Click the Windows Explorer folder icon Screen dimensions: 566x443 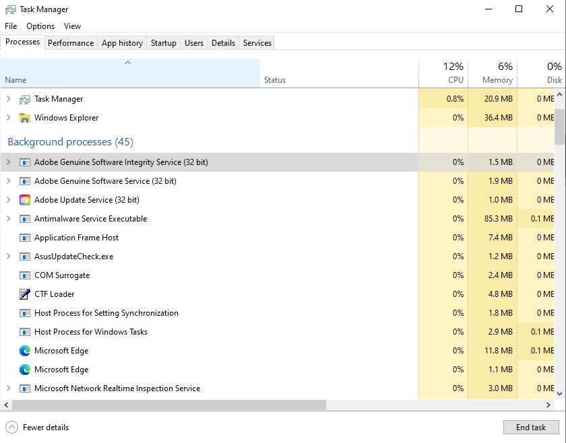coord(24,117)
